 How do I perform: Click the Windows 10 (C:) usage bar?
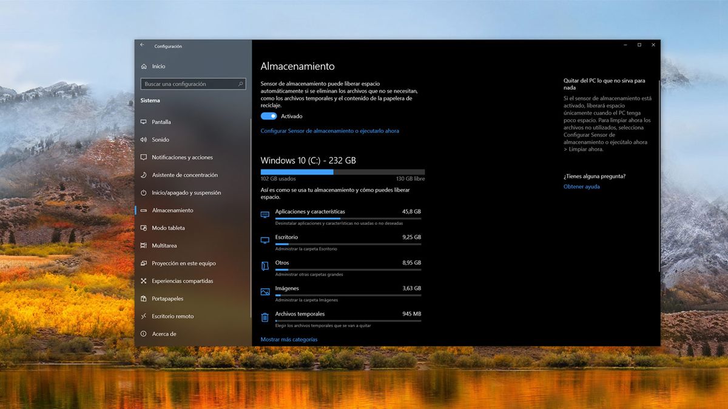point(343,172)
